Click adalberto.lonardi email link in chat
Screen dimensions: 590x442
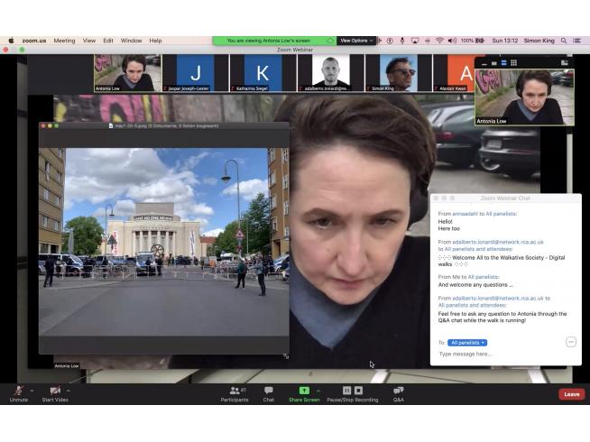(x=491, y=242)
